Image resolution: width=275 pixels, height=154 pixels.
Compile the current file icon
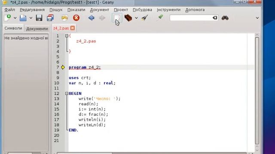pyautogui.click(x=117, y=18)
